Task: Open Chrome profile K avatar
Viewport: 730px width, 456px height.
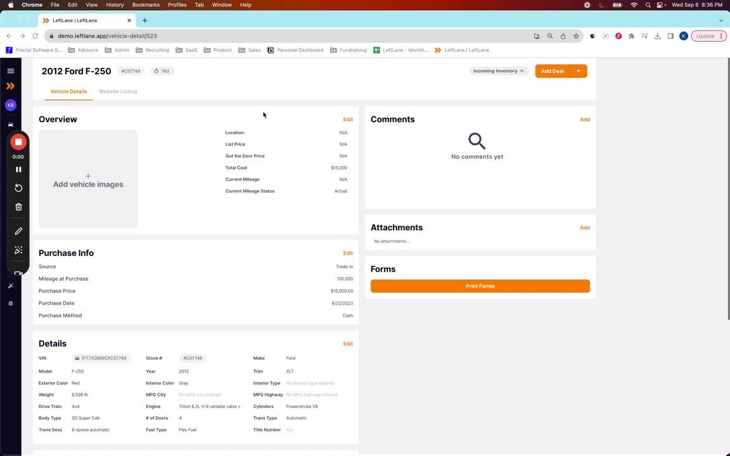Action: pos(684,36)
